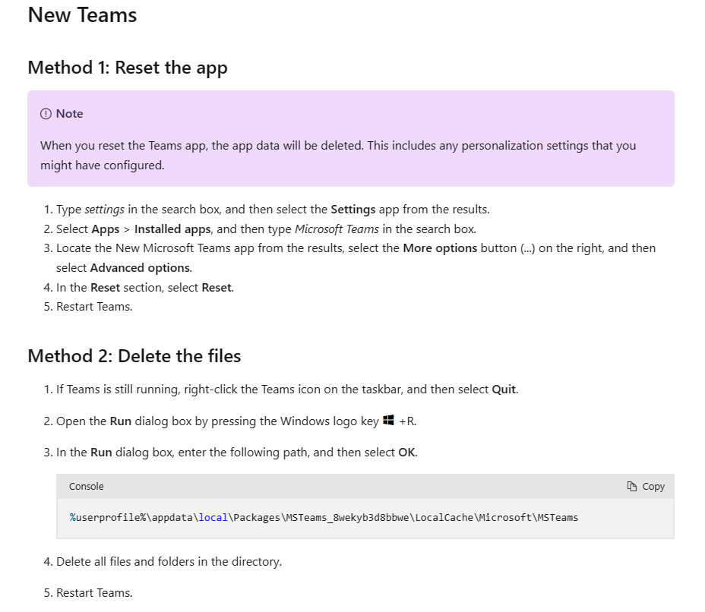Viewport: 705px width, 612px height.
Task: Click the Console label on the code block header
Action: (86, 486)
